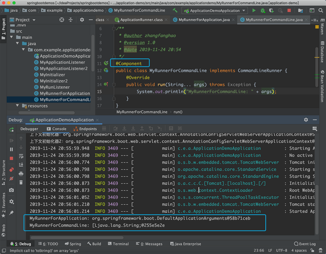Expand the resources folder
The height and width of the screenshot is (254, 326).
[x=17, y=105]
